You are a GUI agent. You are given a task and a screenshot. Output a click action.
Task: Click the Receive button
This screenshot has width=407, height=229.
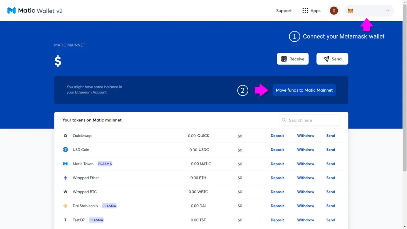pyautogui.click(x=293, y=59)
